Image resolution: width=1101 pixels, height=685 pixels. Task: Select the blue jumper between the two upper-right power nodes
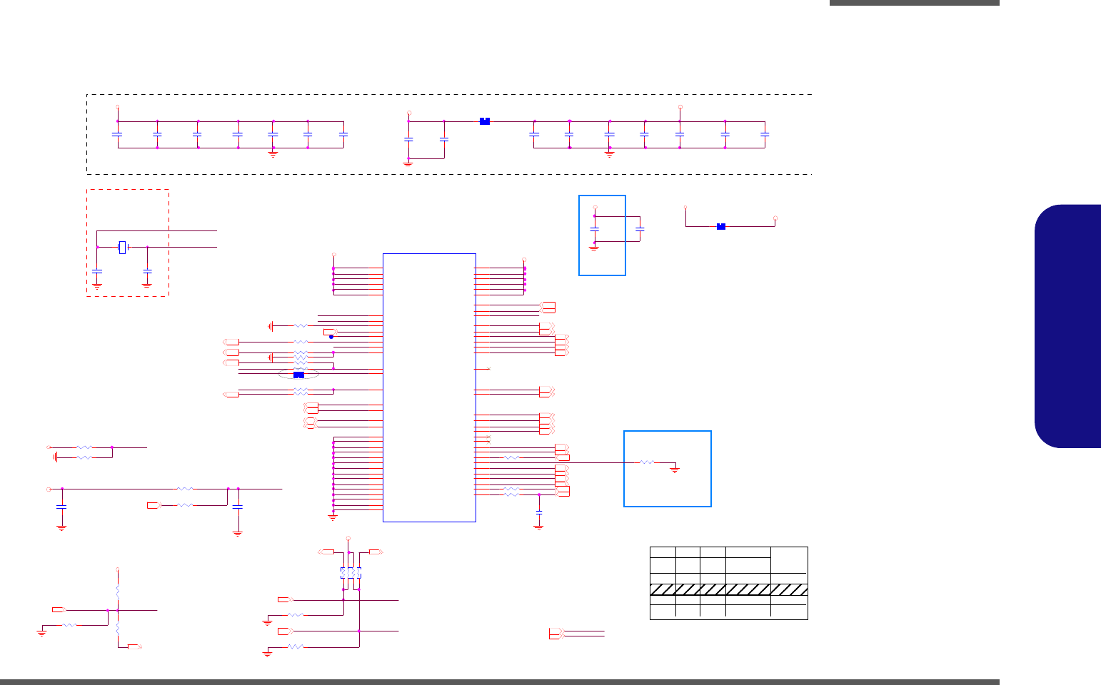tap(721, 226)
